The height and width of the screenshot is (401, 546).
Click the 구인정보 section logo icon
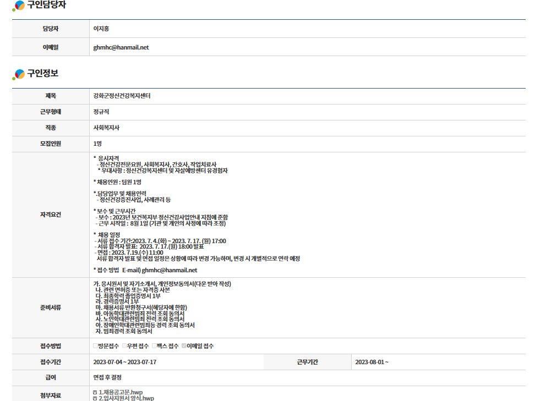(19, 74)
